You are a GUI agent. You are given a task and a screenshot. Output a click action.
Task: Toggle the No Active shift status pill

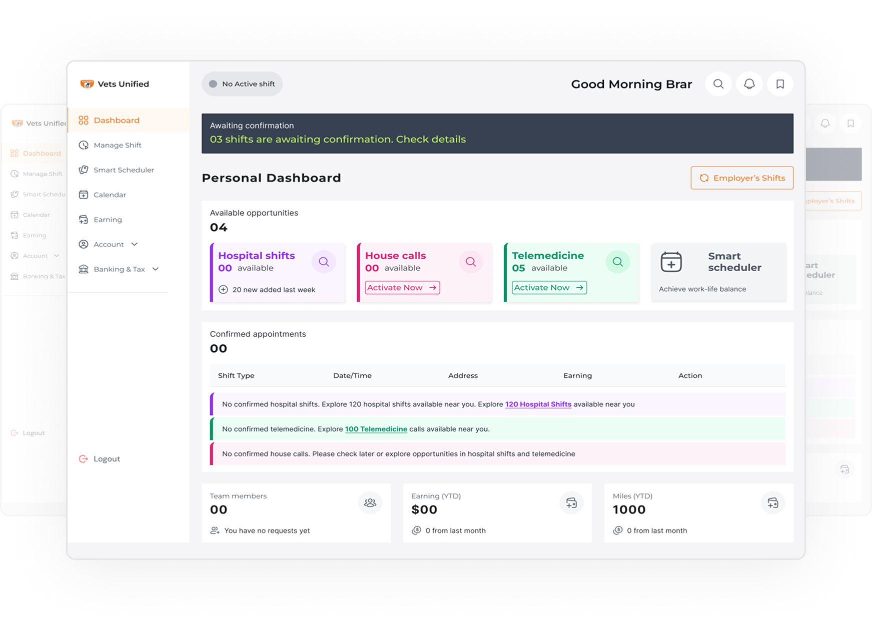(242, 84)
